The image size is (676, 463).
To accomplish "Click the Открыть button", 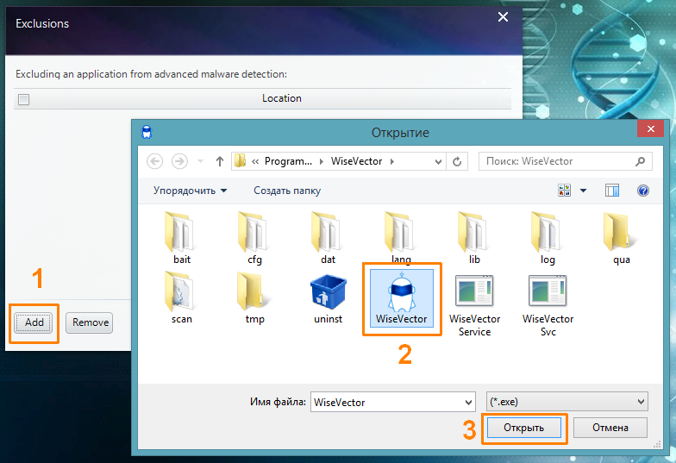I will point(524,428).
